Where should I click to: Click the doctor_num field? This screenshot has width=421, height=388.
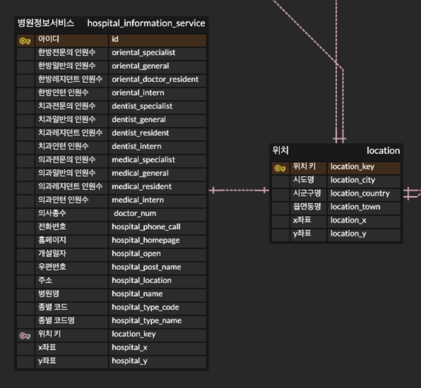pos(158,215)
